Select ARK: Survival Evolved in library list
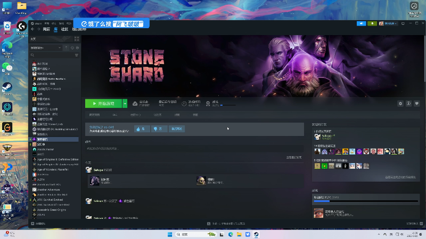 pyautogui.click(x=50, y=200)
